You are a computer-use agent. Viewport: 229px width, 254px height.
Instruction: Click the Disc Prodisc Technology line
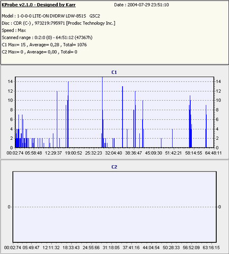[58, 23]
